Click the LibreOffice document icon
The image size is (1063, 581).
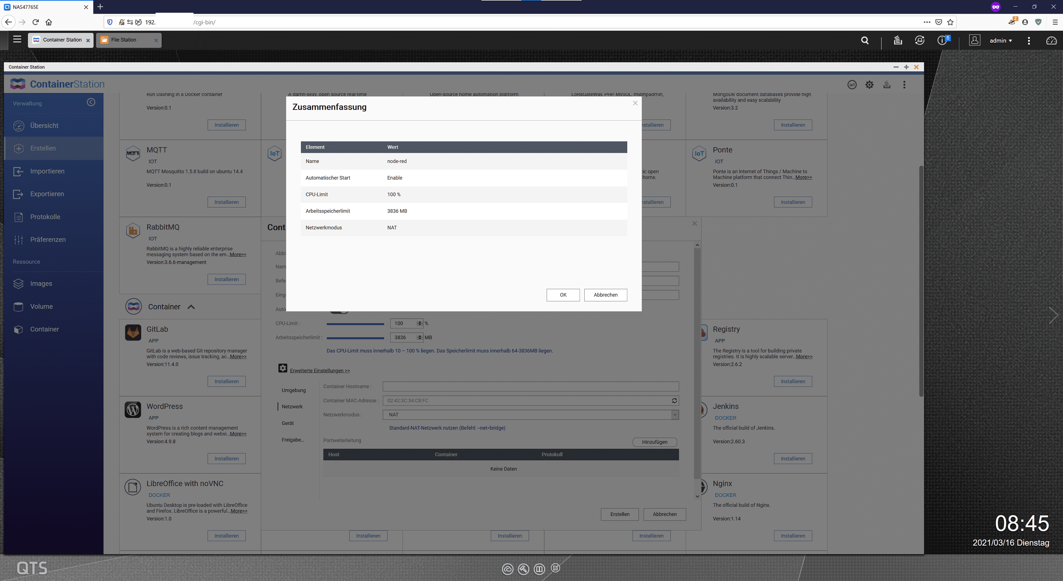(133, 487)
